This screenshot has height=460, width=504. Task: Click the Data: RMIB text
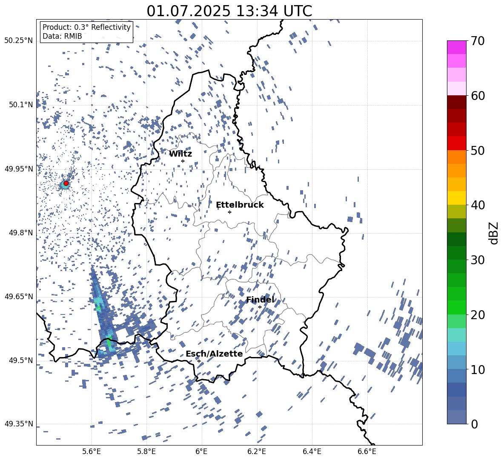pos(62,36)
